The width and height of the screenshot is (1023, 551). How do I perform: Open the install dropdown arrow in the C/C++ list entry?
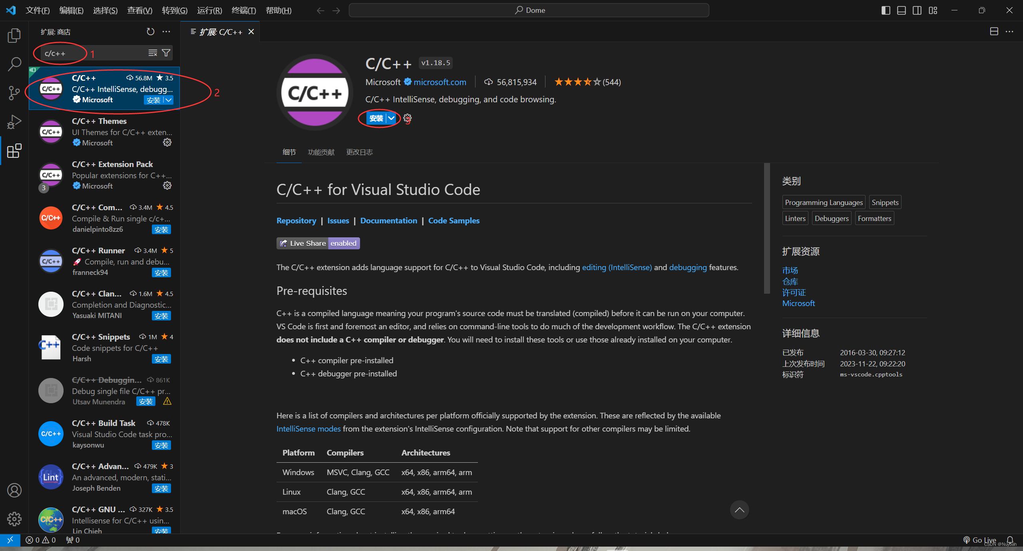coord(168,100)
